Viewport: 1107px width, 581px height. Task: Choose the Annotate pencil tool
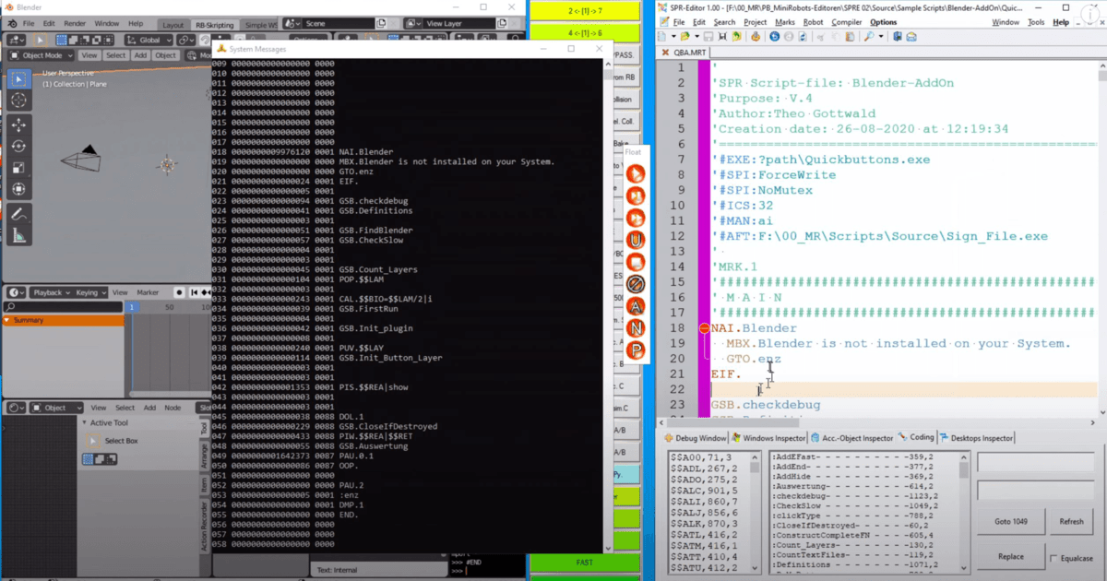[x=19, y=213]
